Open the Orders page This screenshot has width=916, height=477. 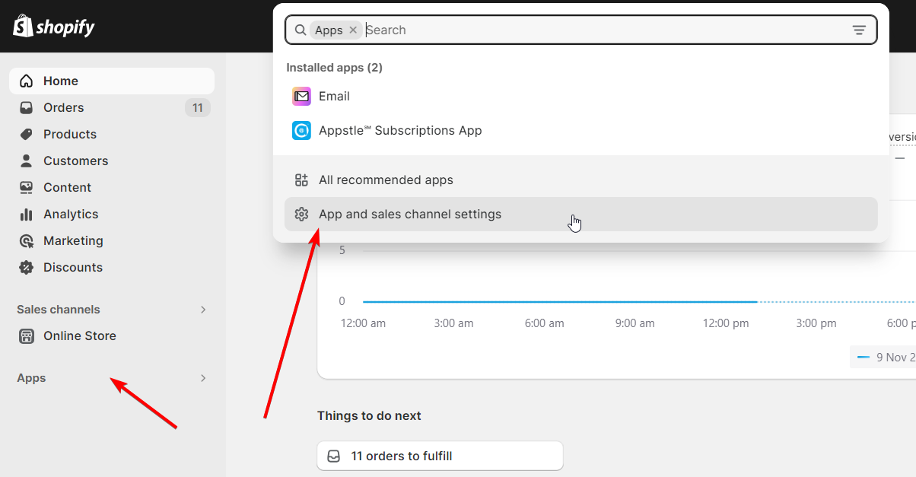point(112,107)
